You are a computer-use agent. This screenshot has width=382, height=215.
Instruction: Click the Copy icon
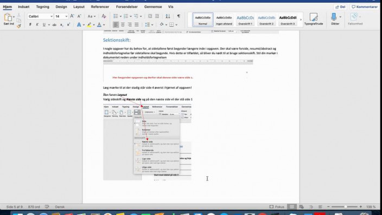point(19,21)
